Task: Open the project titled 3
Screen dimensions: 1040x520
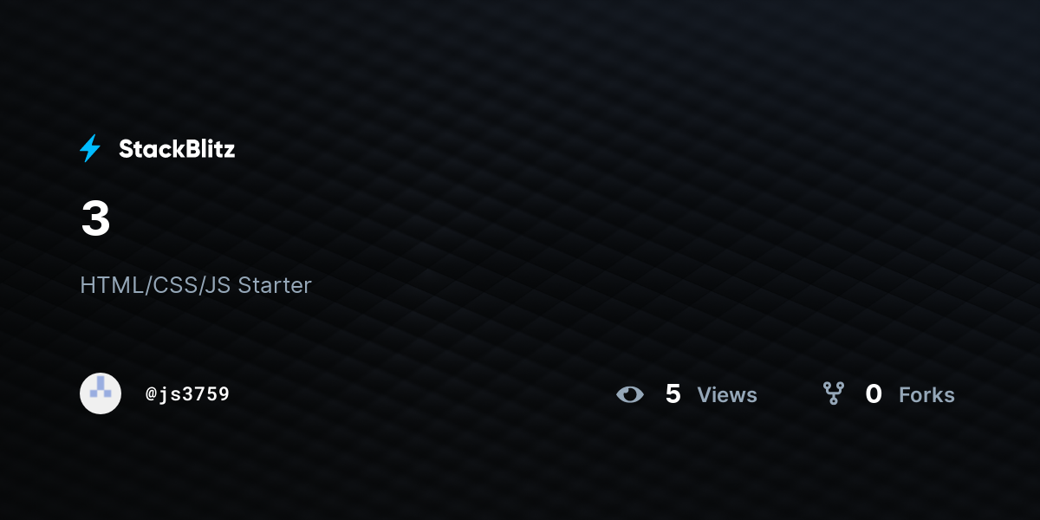Action: pyautogui.click(x=95, y=219)
